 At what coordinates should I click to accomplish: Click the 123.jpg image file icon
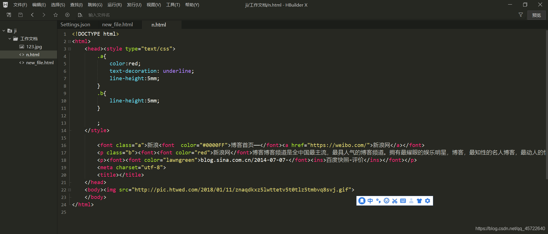(22, 47)
